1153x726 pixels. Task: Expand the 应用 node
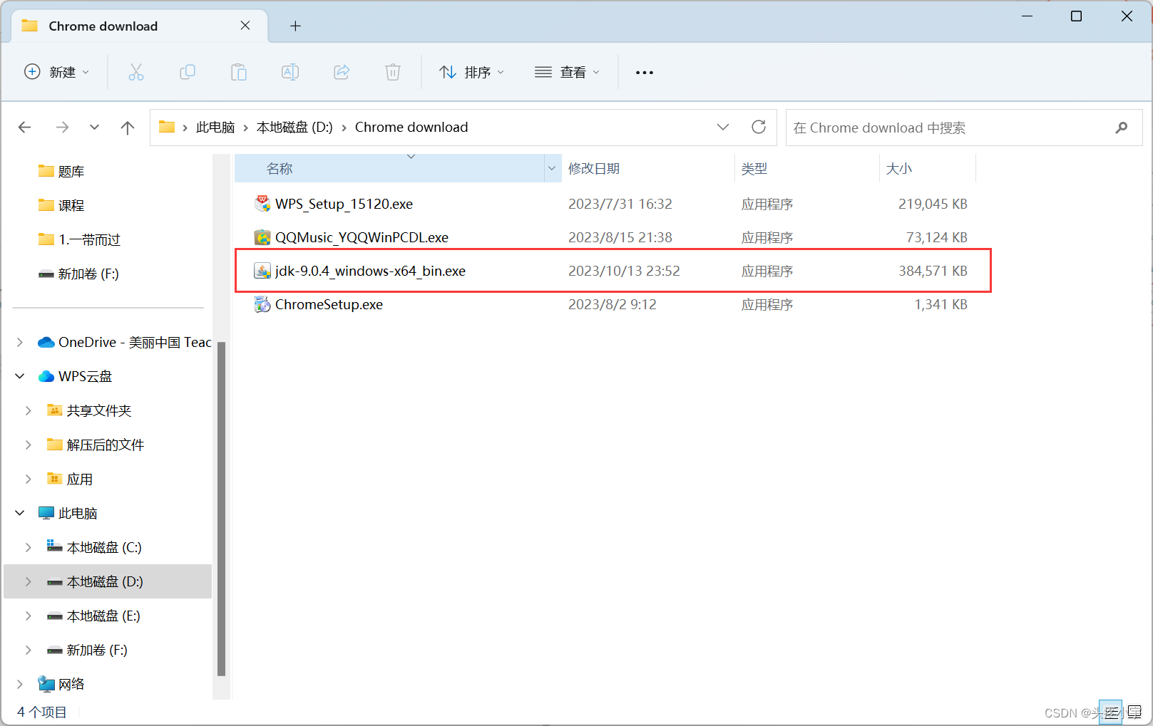(29, 479)
